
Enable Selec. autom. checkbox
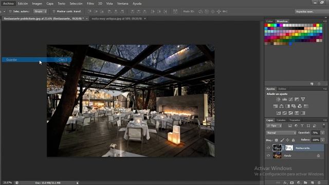click(x=10, y=11)
